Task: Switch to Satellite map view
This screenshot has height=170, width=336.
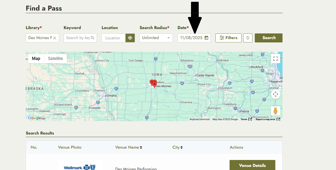Action: click(x=55, y=59)
